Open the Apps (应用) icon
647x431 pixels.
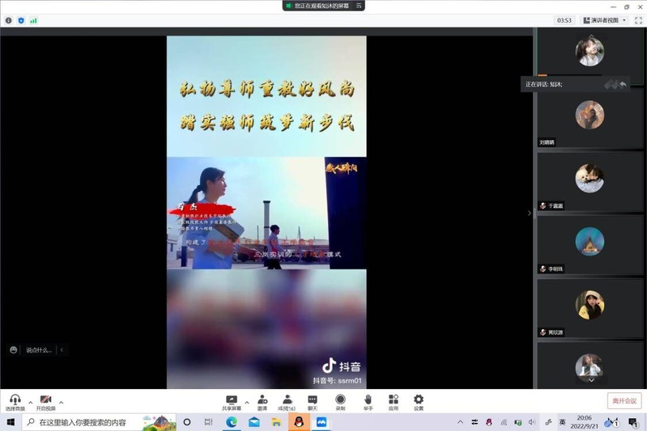(394, 401)
